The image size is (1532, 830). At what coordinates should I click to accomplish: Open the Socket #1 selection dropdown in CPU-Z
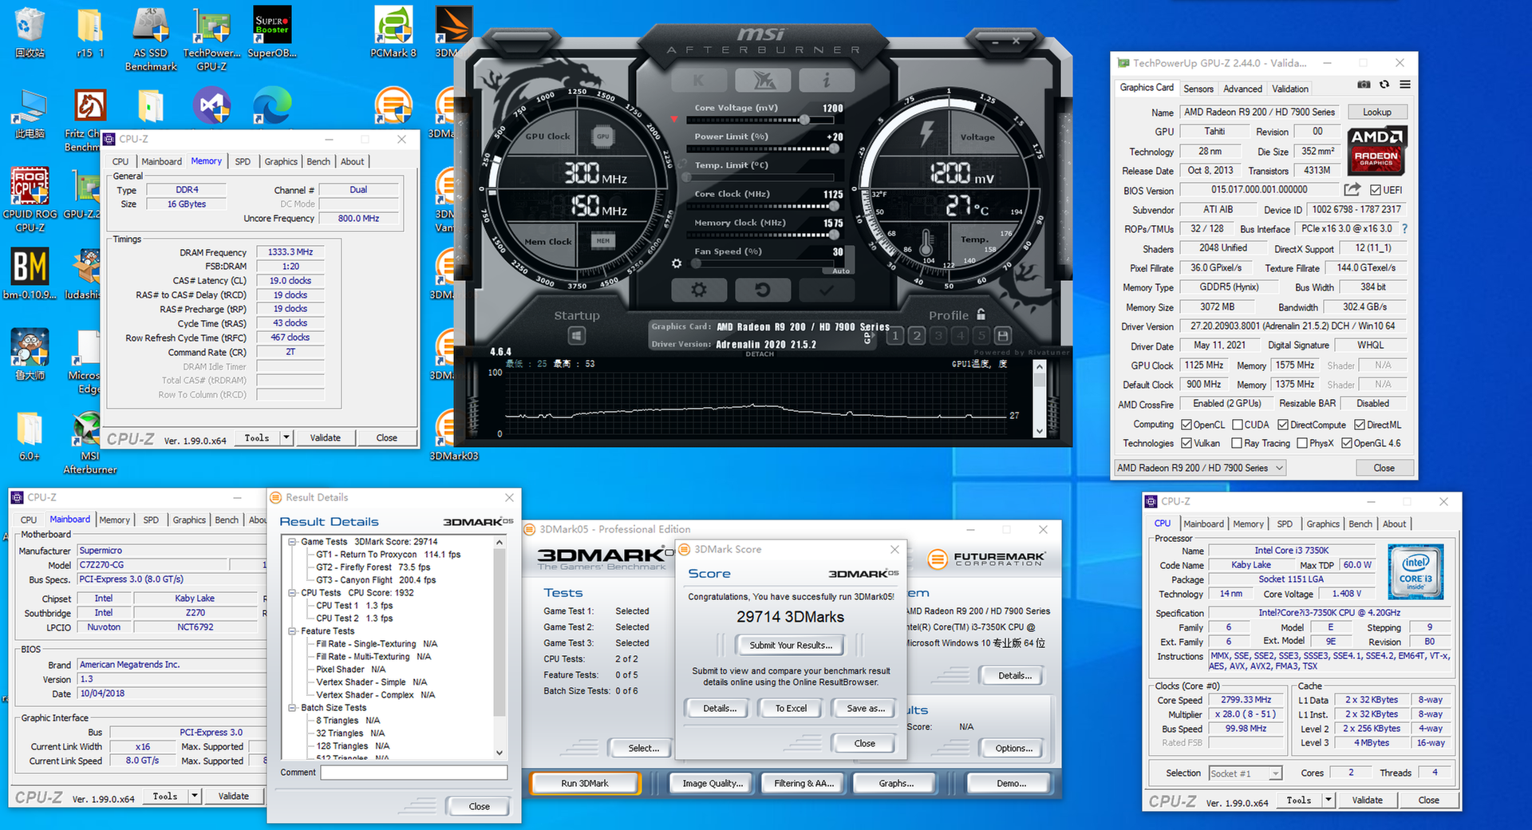point(1245,773)
